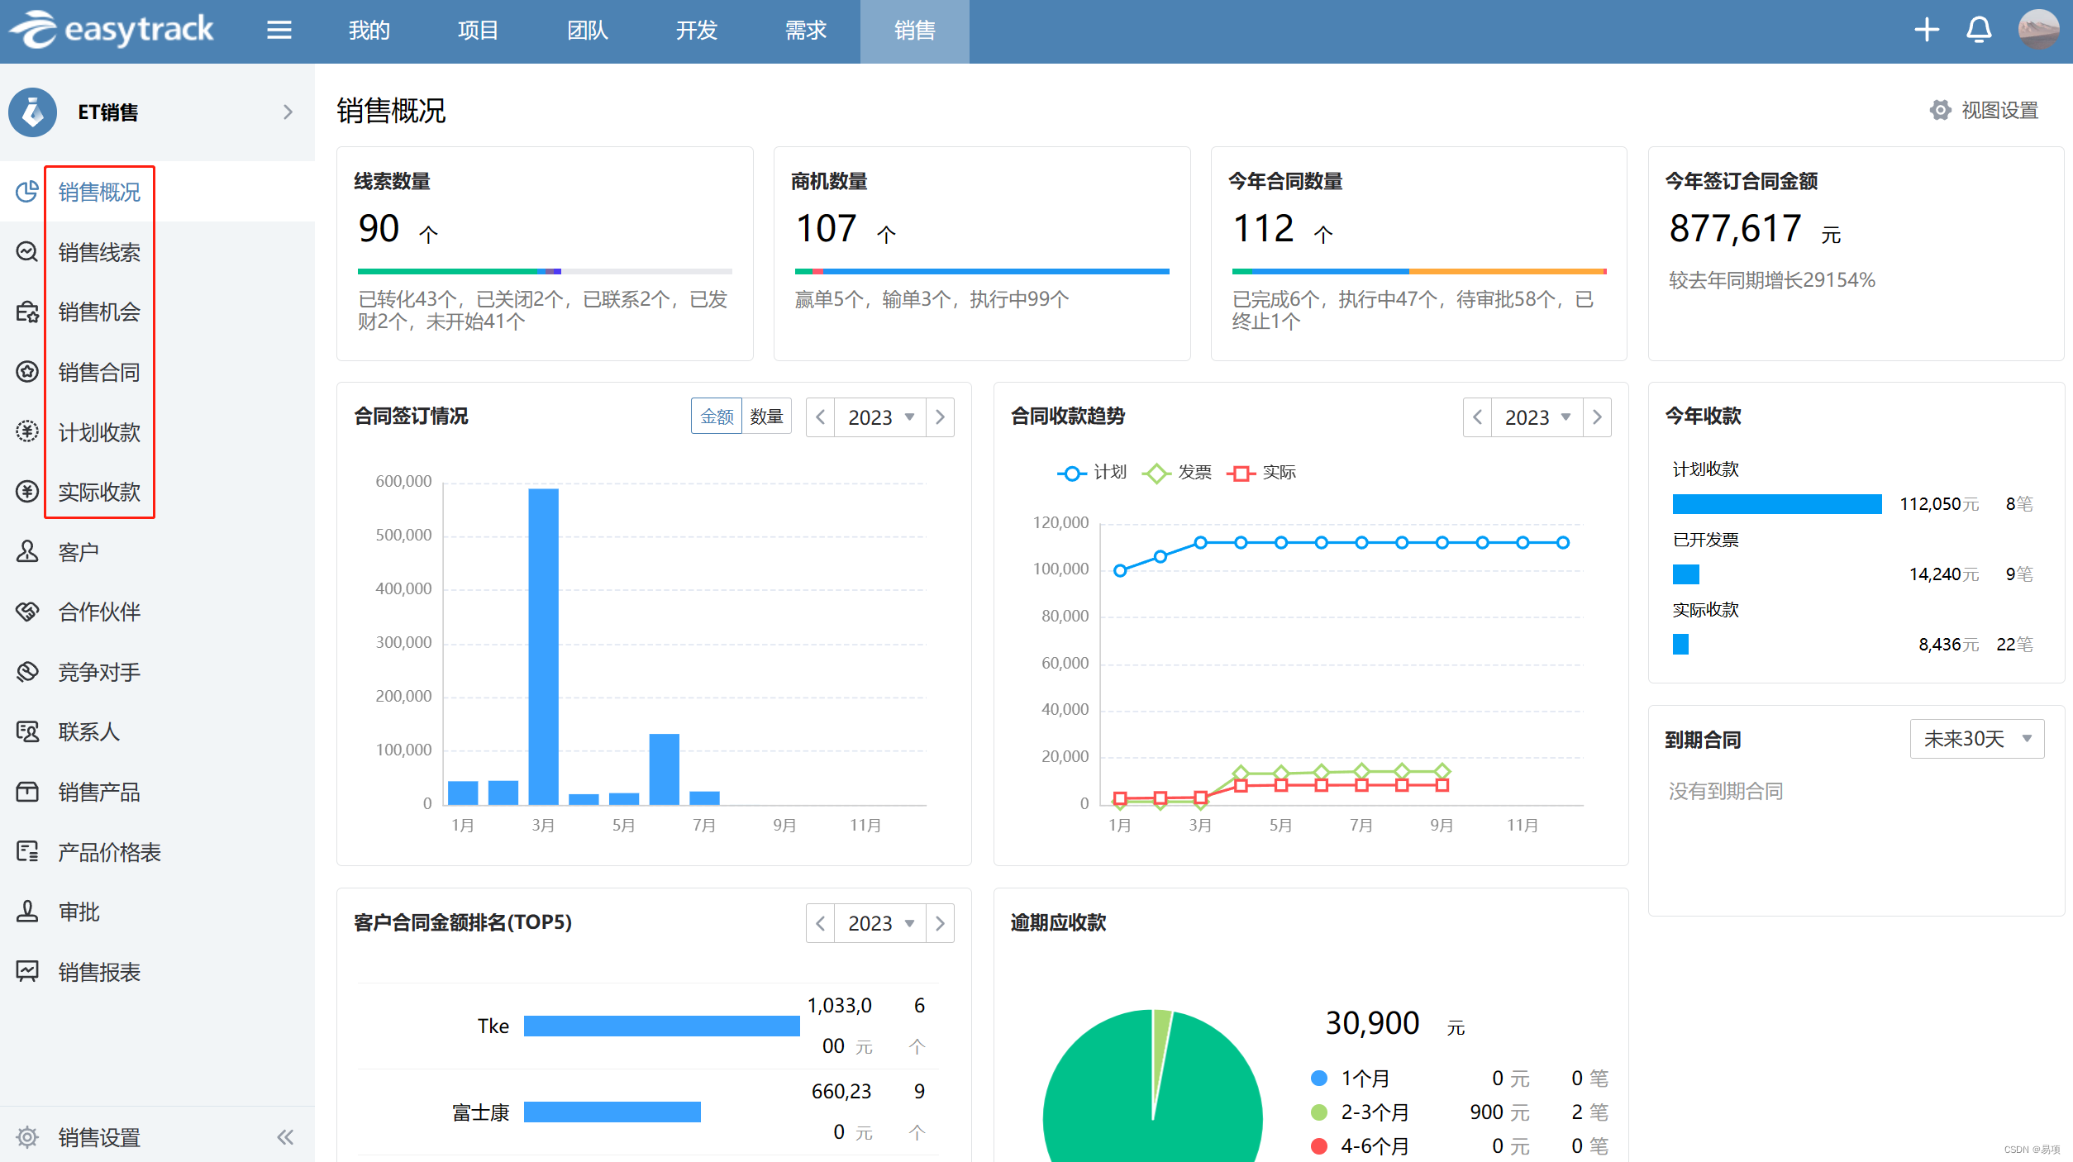Open the notifications bell
This screenshot has width=2073, height=1162.
(1978, 31)
